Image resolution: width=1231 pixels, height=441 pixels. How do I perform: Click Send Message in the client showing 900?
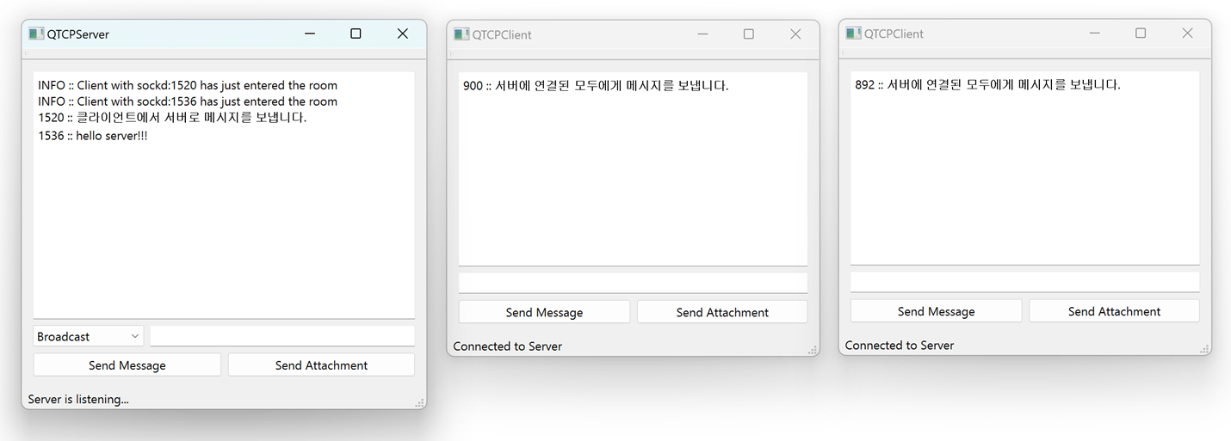[544, 312]
